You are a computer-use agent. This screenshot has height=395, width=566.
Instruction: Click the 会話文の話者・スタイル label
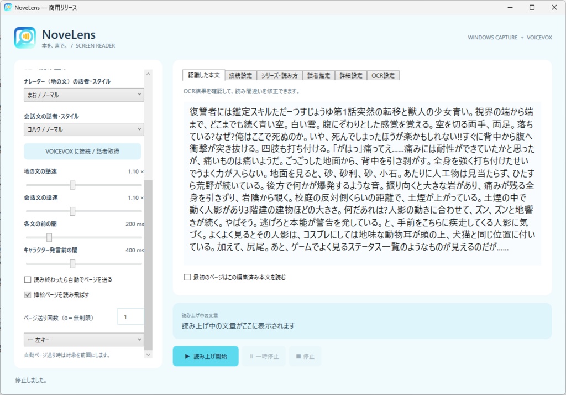tap(51, 116)
